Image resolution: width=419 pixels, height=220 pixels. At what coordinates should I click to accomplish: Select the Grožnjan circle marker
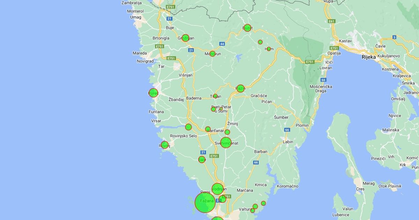point(185,38)
